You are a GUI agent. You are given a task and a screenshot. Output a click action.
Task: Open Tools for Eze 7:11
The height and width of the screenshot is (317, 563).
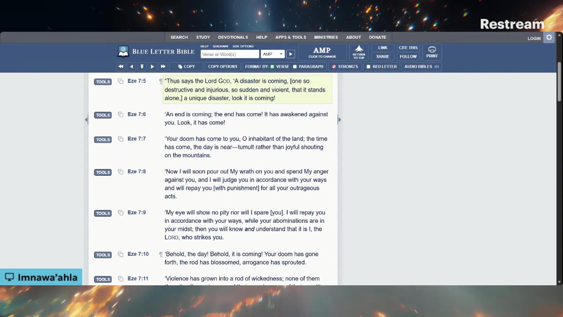pos(103,279)
